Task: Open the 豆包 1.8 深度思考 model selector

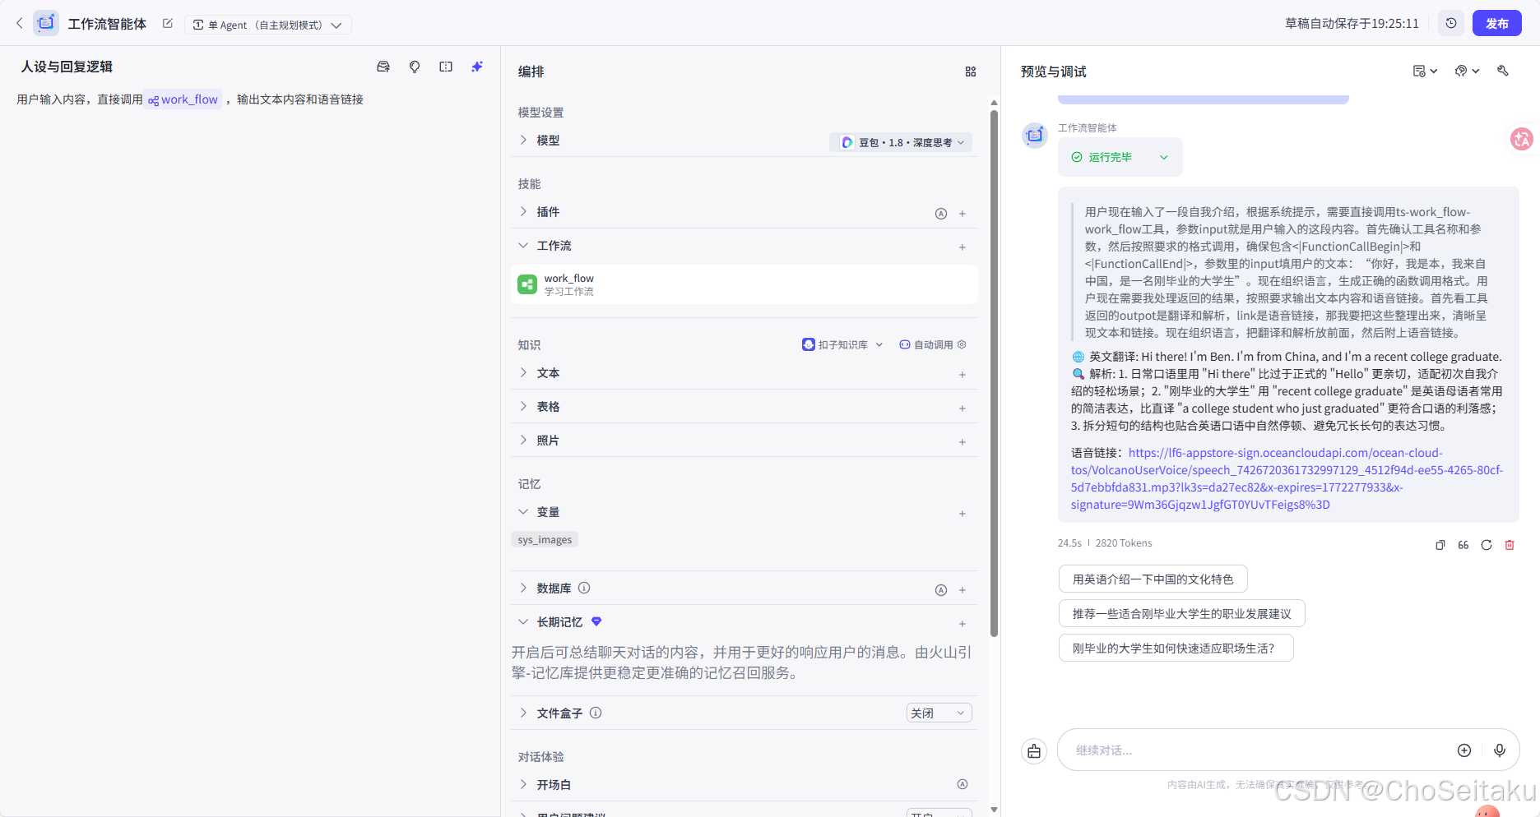Action: [901, 142]
